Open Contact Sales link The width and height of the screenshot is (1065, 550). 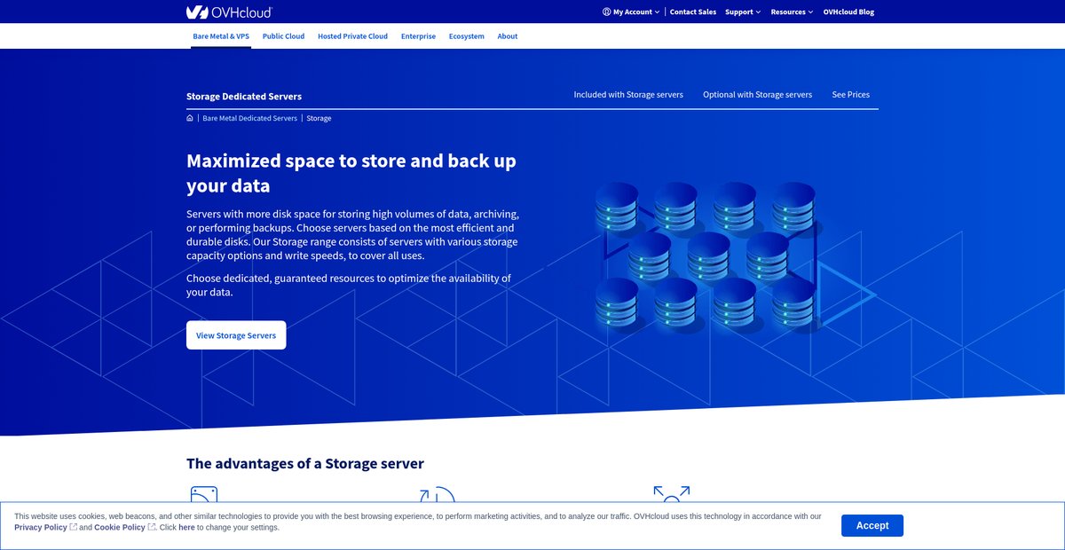pos(693,12)
